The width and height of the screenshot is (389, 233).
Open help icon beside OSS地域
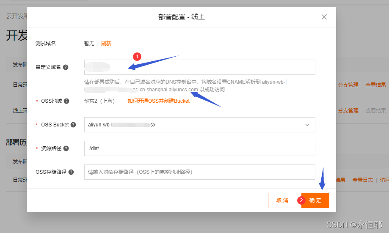click(x=66, y=101)
